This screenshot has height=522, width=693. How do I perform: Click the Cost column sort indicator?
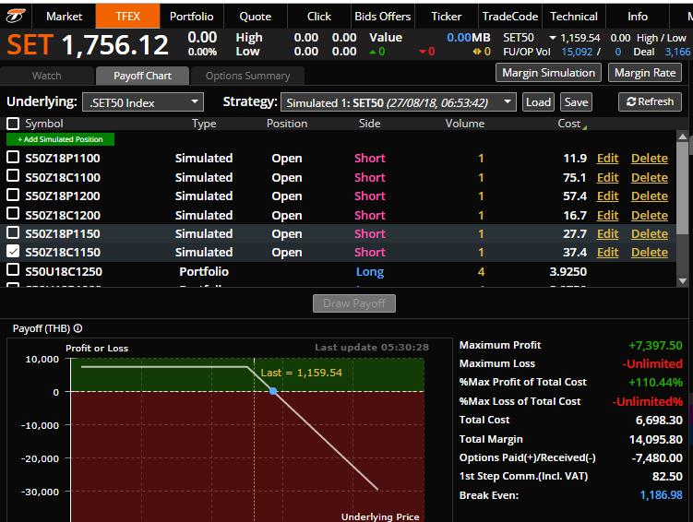point(584,127)
